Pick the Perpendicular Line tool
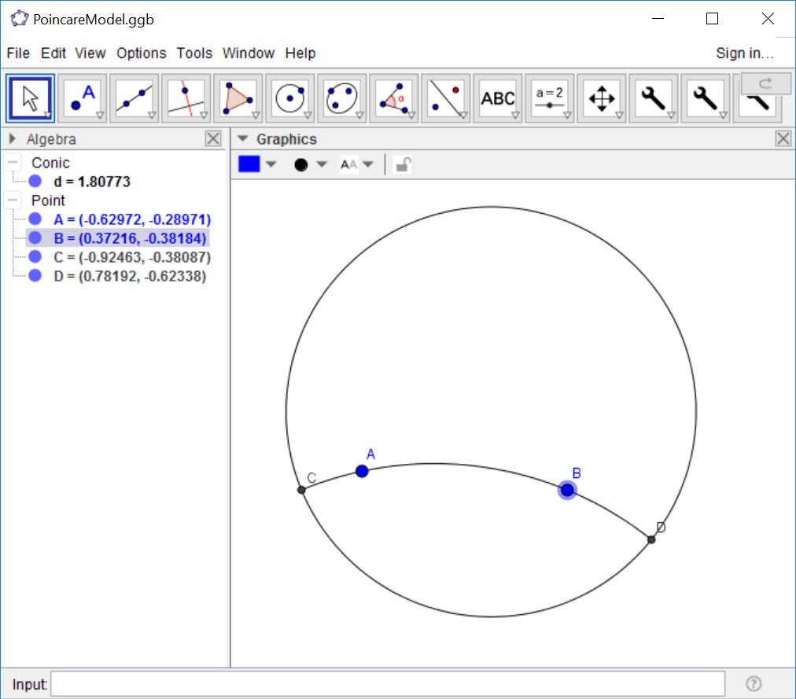The image size is (796, 699). point(186,98)
